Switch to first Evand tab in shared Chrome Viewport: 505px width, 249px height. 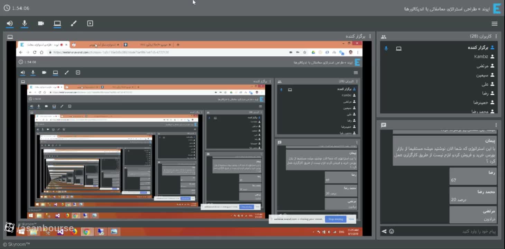click(x=43, y=45)
